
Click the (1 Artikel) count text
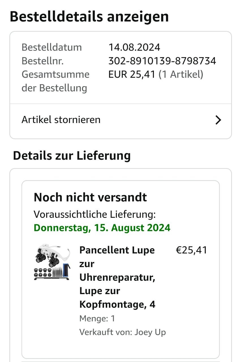(x=181, y=74)
